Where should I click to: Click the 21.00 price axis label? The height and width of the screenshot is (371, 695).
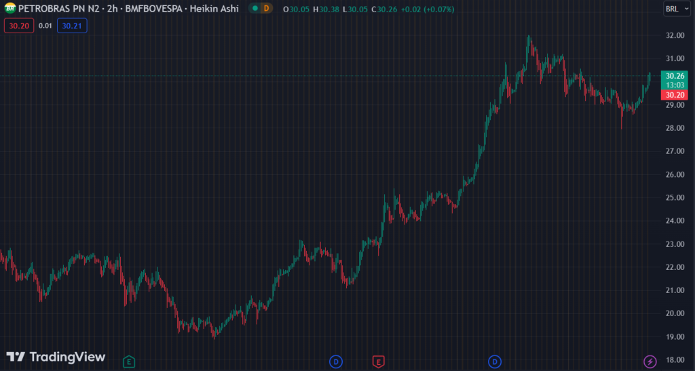coord(675,290)
